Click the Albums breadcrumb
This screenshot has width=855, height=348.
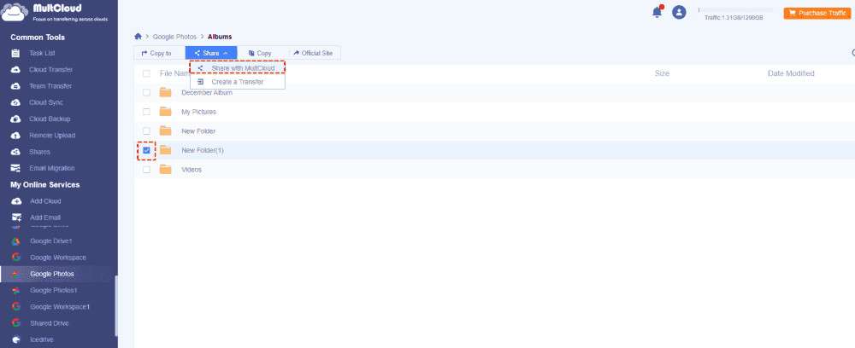(220, 37)
